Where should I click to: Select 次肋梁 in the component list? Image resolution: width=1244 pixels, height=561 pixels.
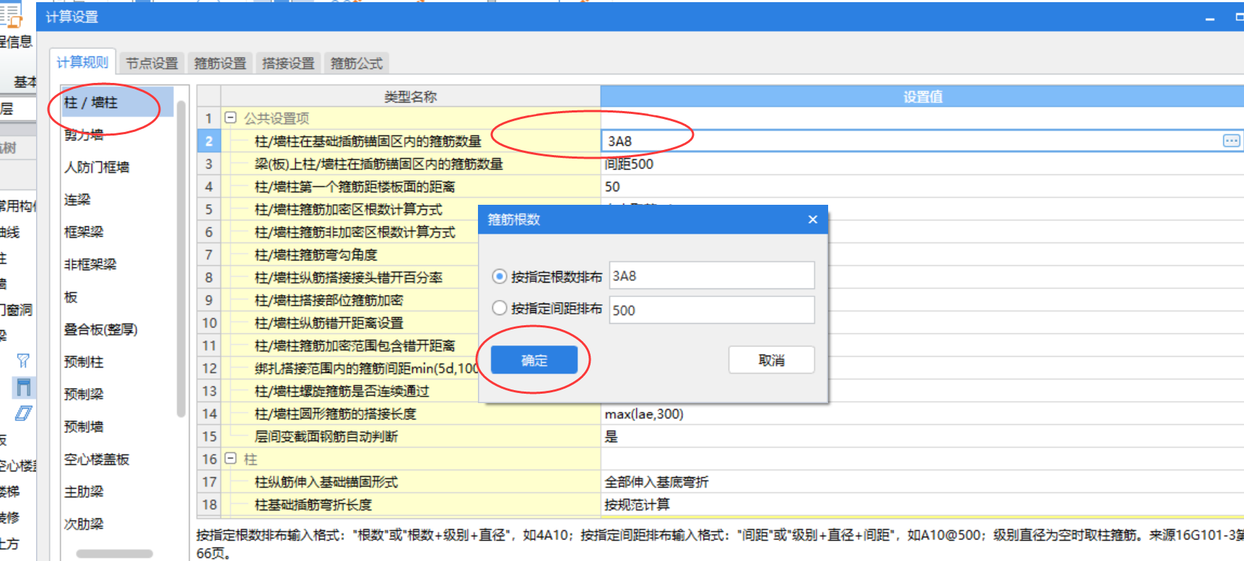click(84, 524)
